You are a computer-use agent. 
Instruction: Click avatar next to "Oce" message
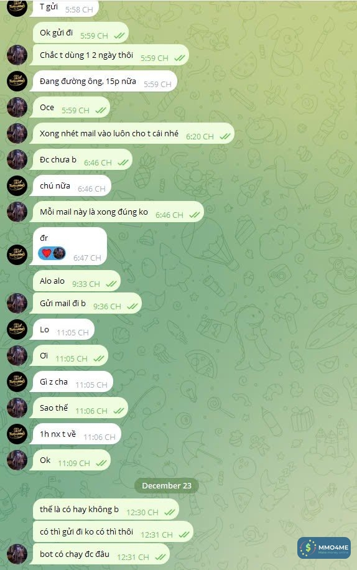tap(17, 107)
